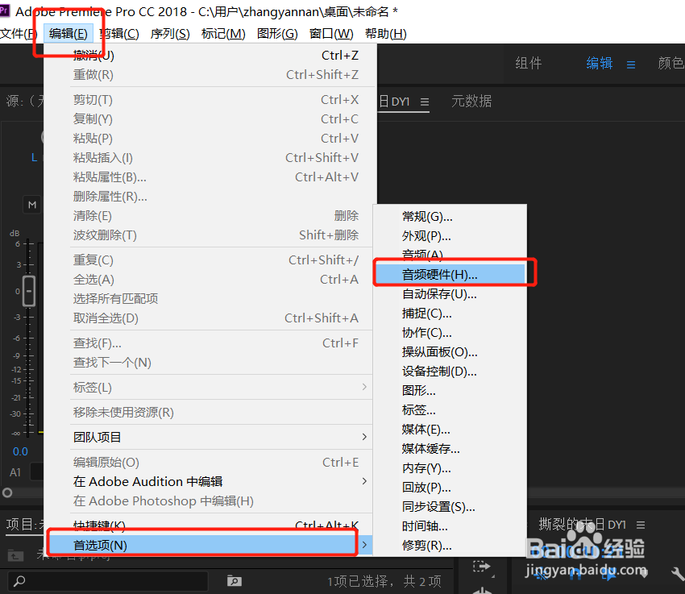Open 操纵面板(O)... preferences

pyautogui.click(x=450, y=352)
